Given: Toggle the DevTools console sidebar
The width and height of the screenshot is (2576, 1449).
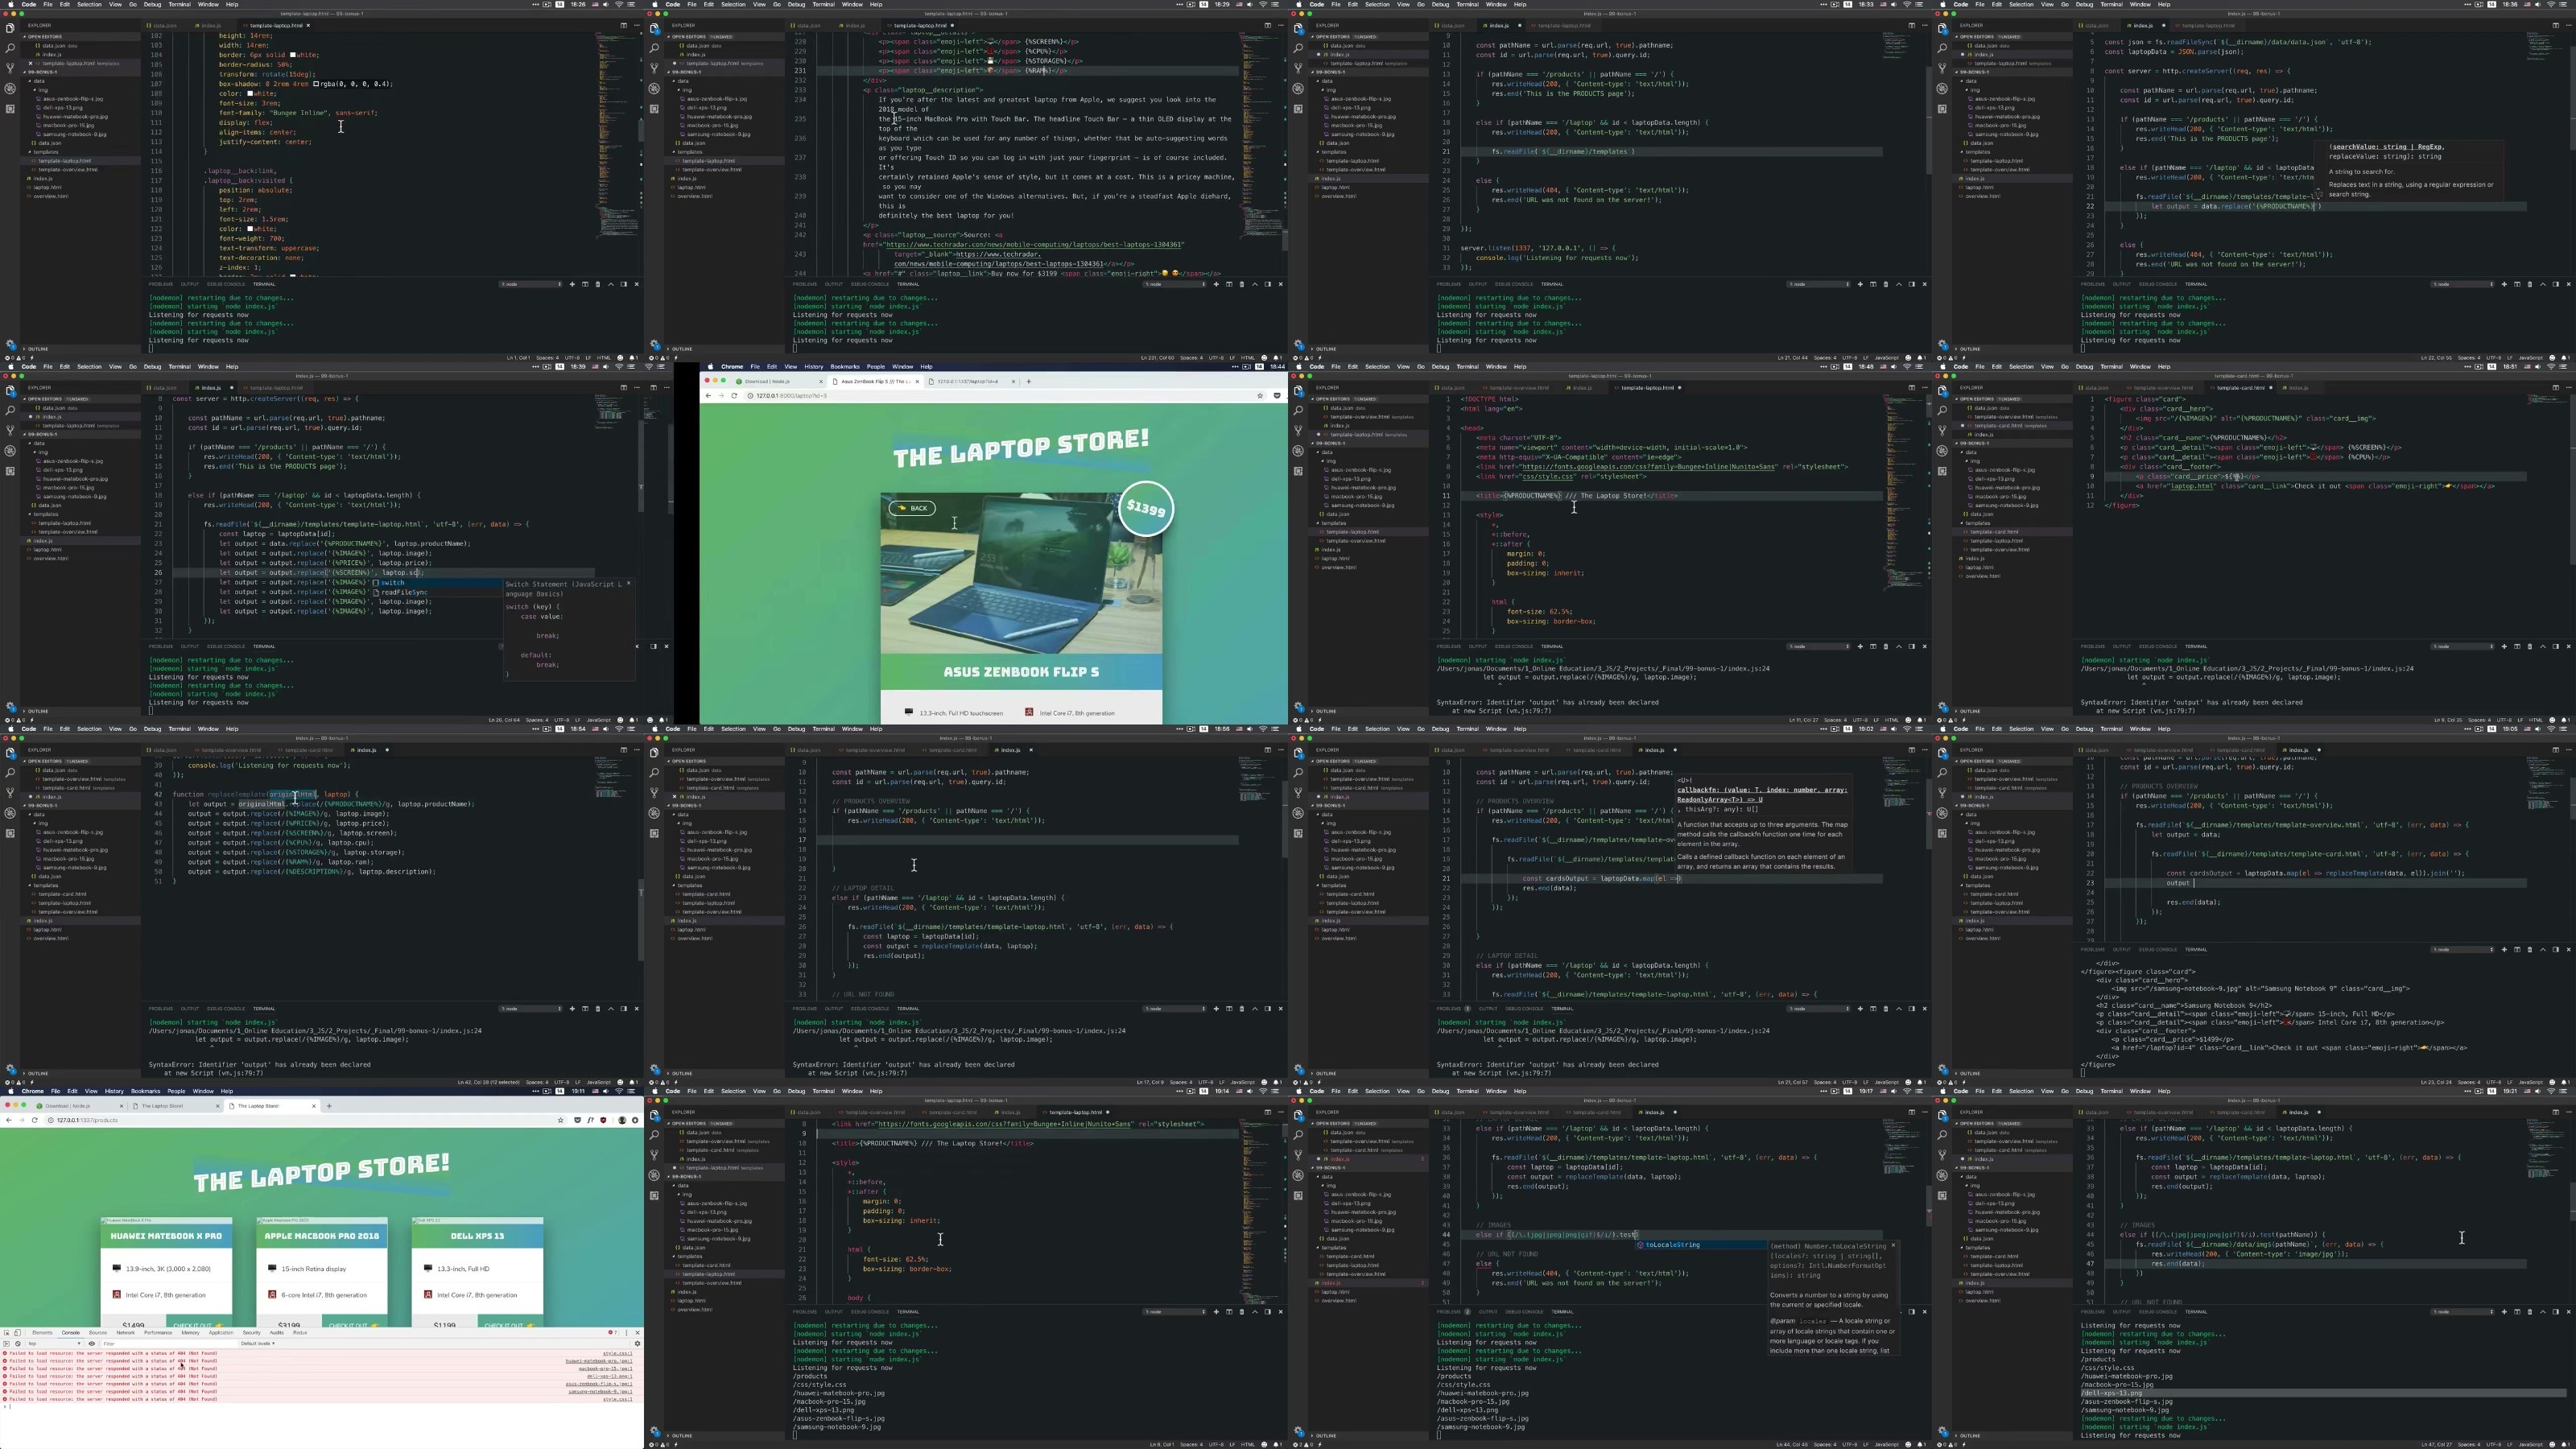Looking at the screenshot, I should (x=6, y=1344).
